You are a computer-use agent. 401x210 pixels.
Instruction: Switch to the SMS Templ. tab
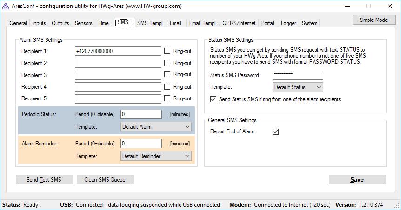point(150,23)
